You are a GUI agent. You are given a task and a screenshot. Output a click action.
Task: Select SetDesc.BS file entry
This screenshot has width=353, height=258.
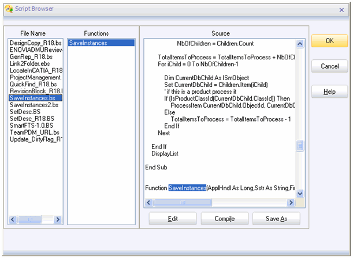pos(26,112)
